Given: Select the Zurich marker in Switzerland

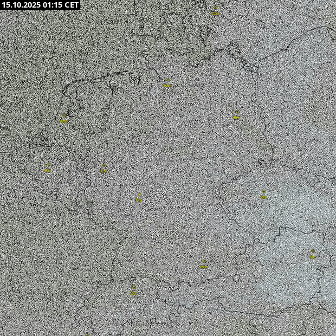Looking at the screenshot, I should [x=133, y=292].
